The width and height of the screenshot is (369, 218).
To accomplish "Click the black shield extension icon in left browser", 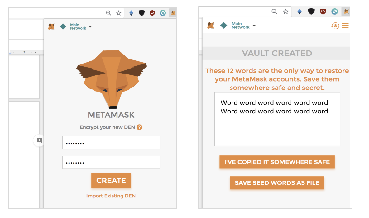I will pos(141,13).
